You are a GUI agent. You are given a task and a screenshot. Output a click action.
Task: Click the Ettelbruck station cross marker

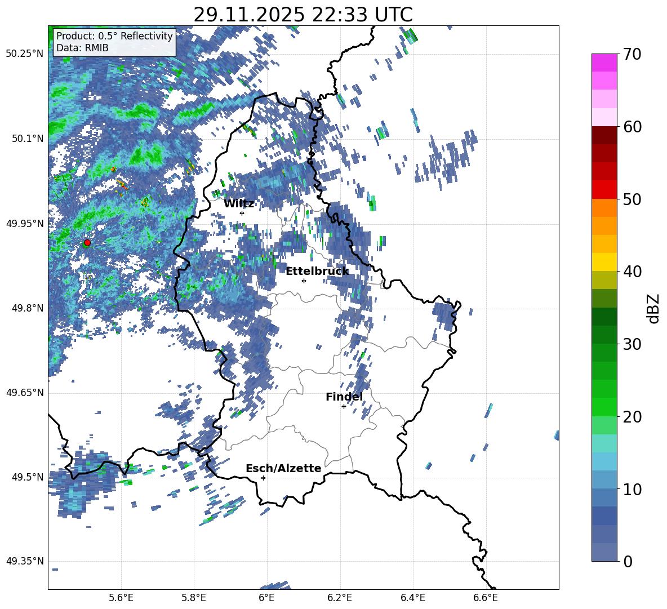tap(304, 281)
